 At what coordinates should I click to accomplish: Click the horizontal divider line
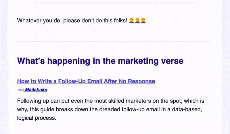(x=113, y=41)
